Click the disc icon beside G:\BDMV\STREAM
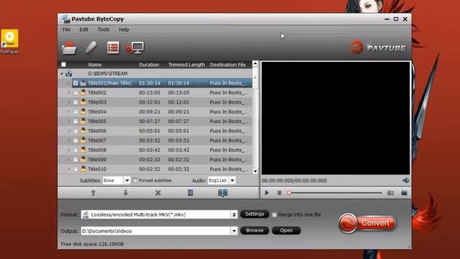 click(69, 73)
